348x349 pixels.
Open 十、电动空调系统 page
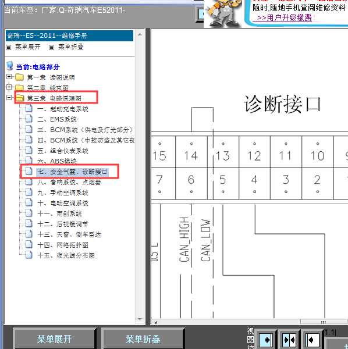point(63,203)
